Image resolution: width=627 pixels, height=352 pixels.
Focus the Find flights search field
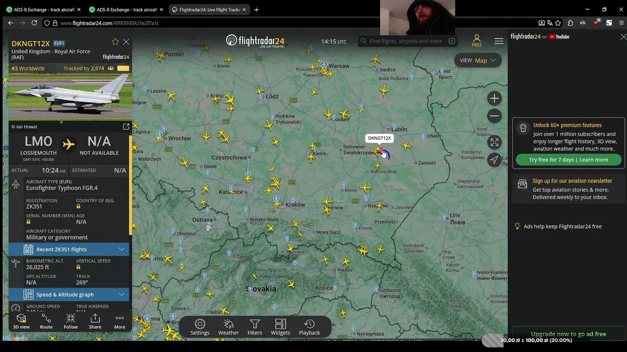pos(408,41)
